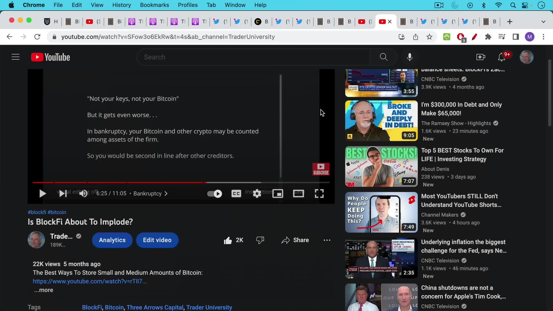This screenshot has width=553, height=311.
Task: Search with your voice microphone
Action: pos(410,57)
